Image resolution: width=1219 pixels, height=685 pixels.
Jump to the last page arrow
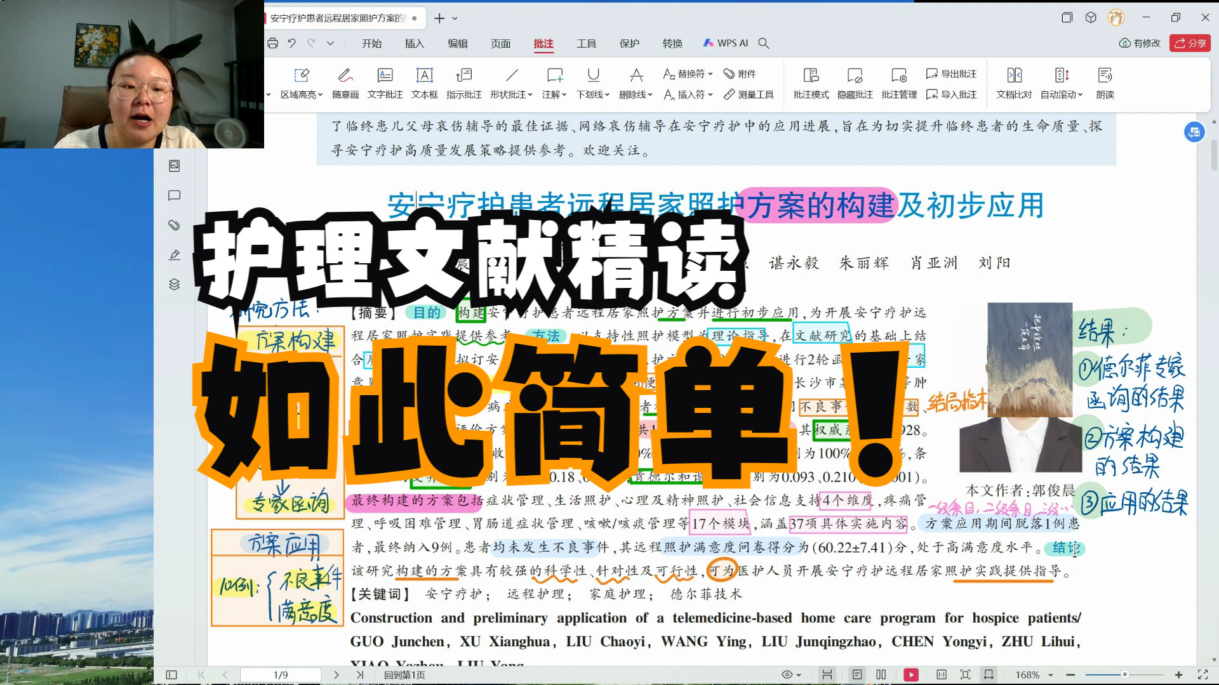pyautogui.click(x=360, y=675)
